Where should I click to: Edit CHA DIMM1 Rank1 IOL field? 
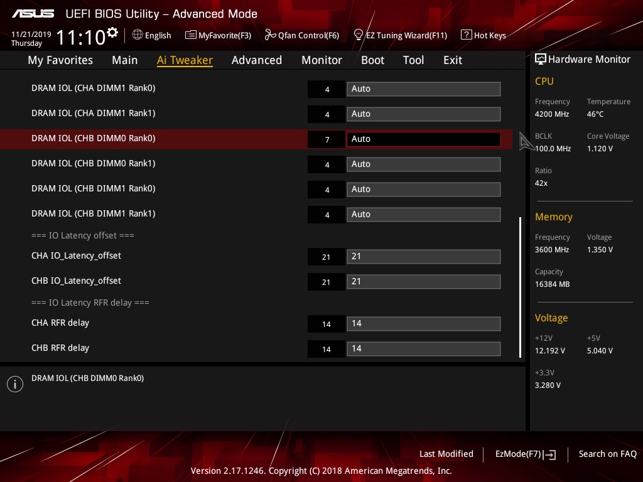(424, 114)
